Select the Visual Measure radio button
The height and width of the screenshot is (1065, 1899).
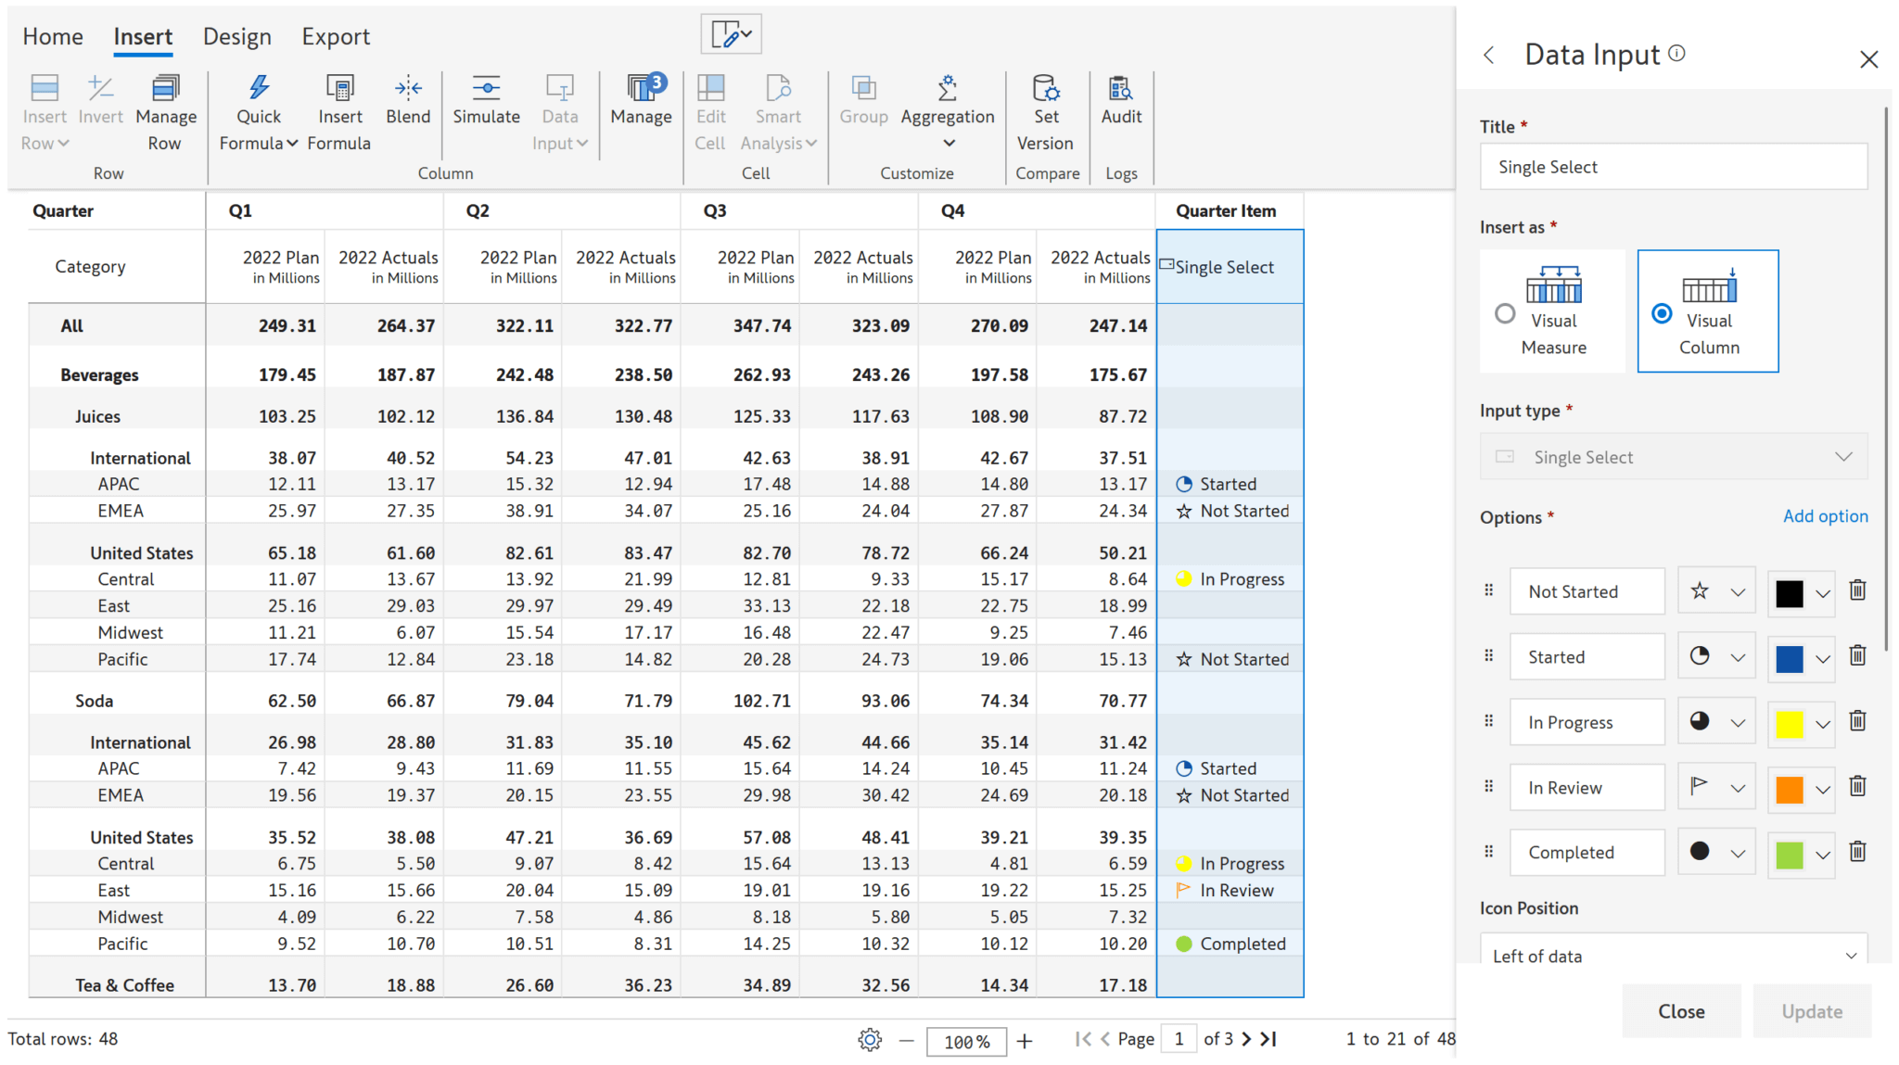coord(1505,314)
